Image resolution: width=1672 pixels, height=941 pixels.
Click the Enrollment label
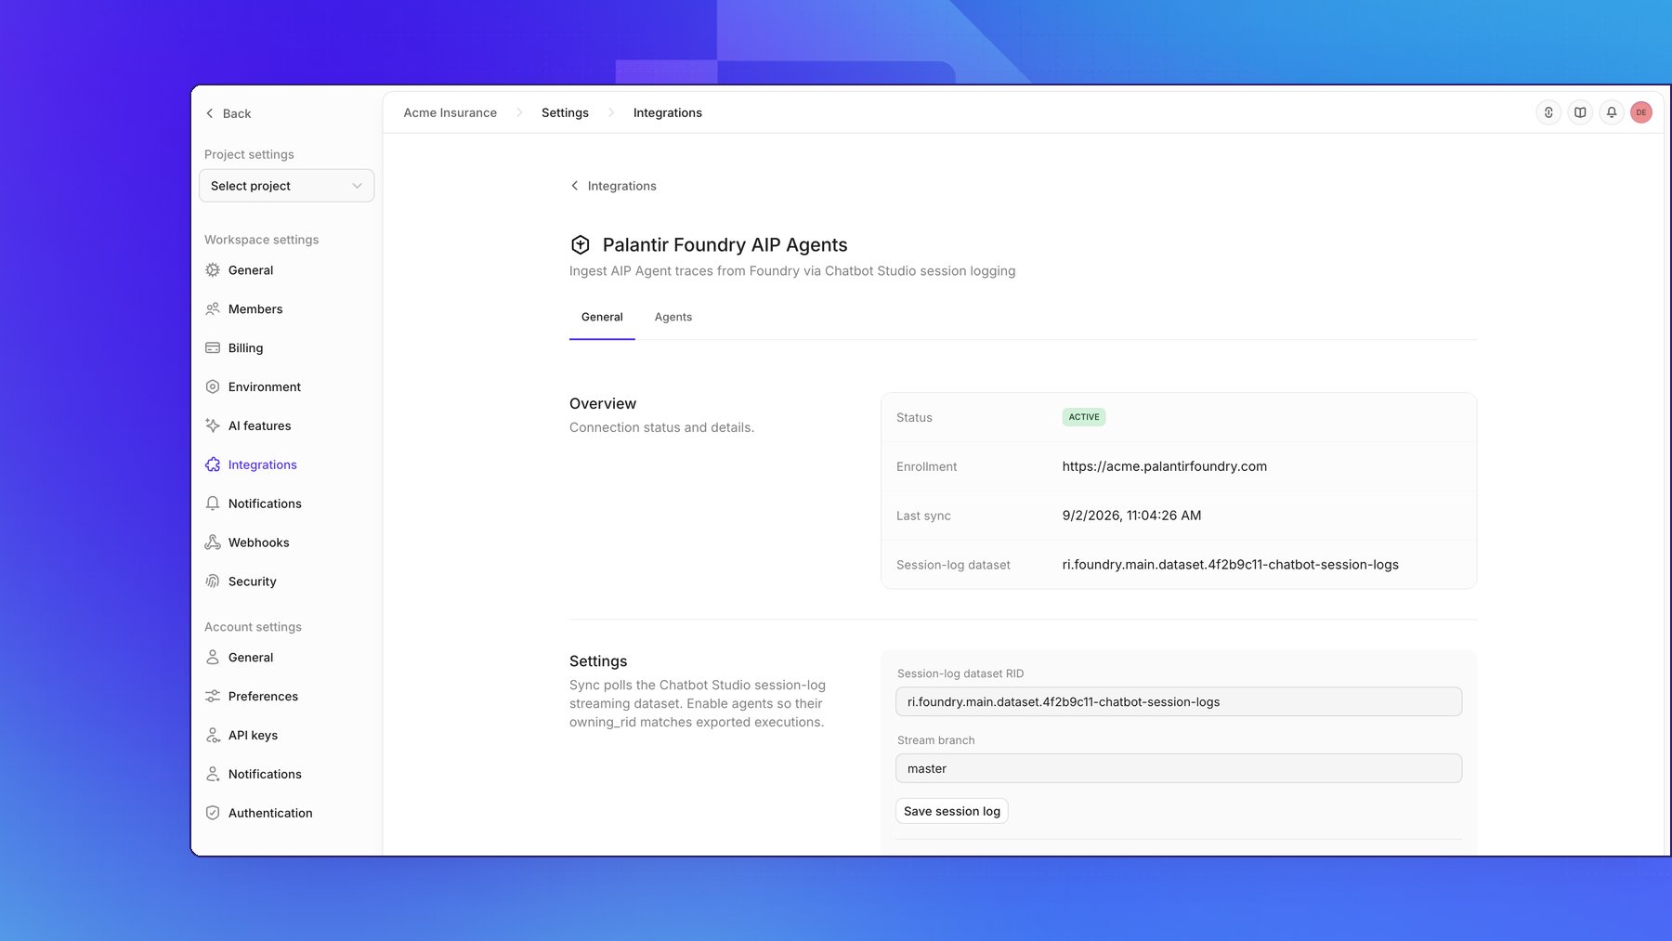(x=926, y=467)
